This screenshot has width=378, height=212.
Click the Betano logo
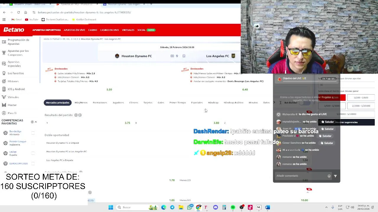pos(14,30)
